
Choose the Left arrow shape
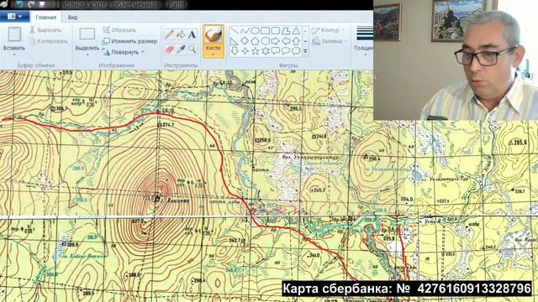pos(286,41)
